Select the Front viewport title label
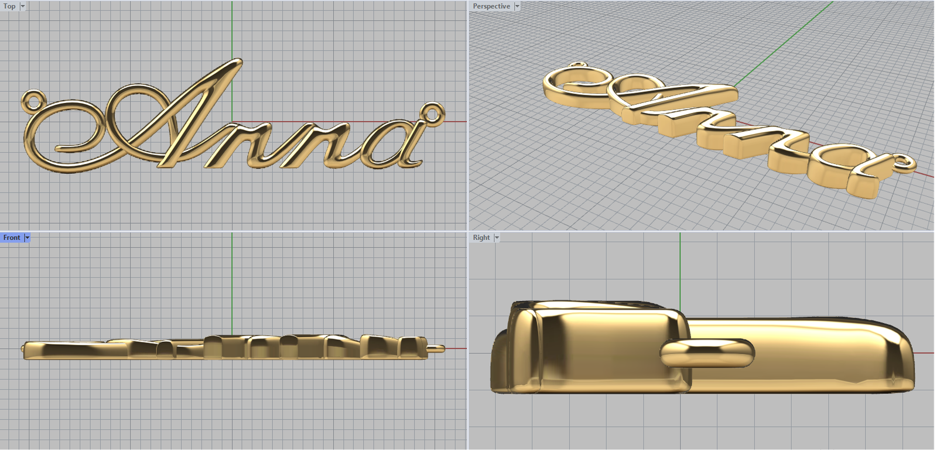The width and height of the screenshot is (937, 452). coord(11,237)
